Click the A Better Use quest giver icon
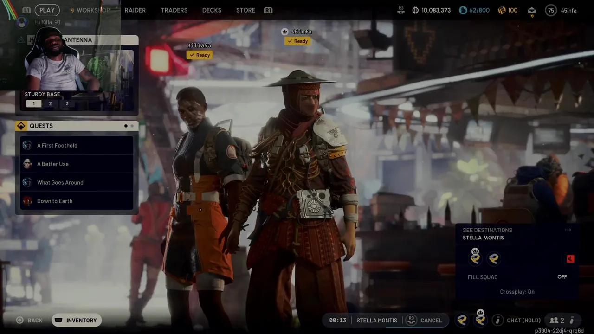This screenshot has width=594, height=334. tap(27, 164)
